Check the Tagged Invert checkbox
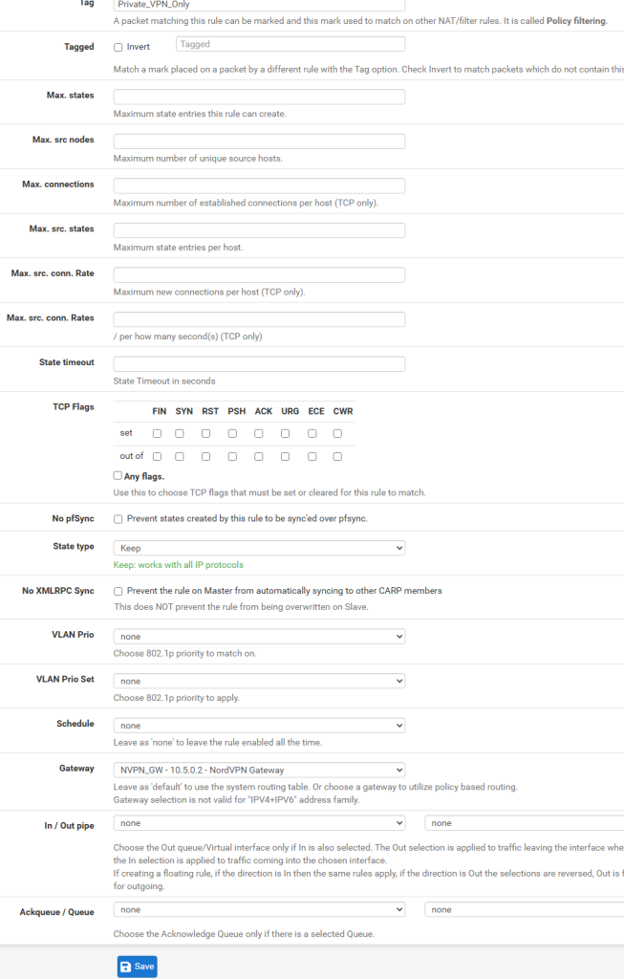This screenshot has width=624, height=979. 118,47
